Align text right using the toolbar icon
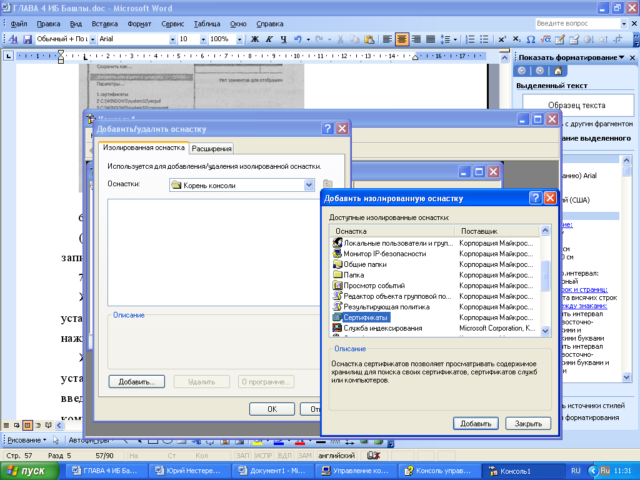The image size is (640, 480). coord(416,39)
